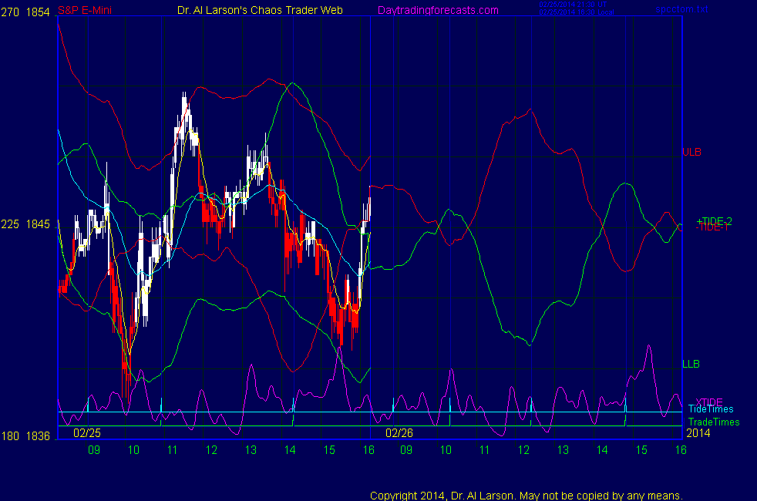Click the red "ULB" line label

pos(691,152)
